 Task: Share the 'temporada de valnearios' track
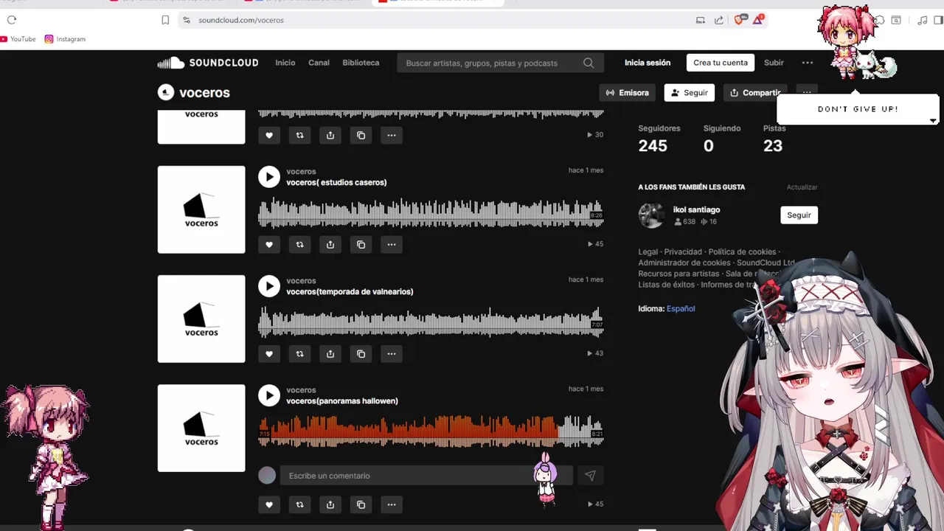(330, 353)
